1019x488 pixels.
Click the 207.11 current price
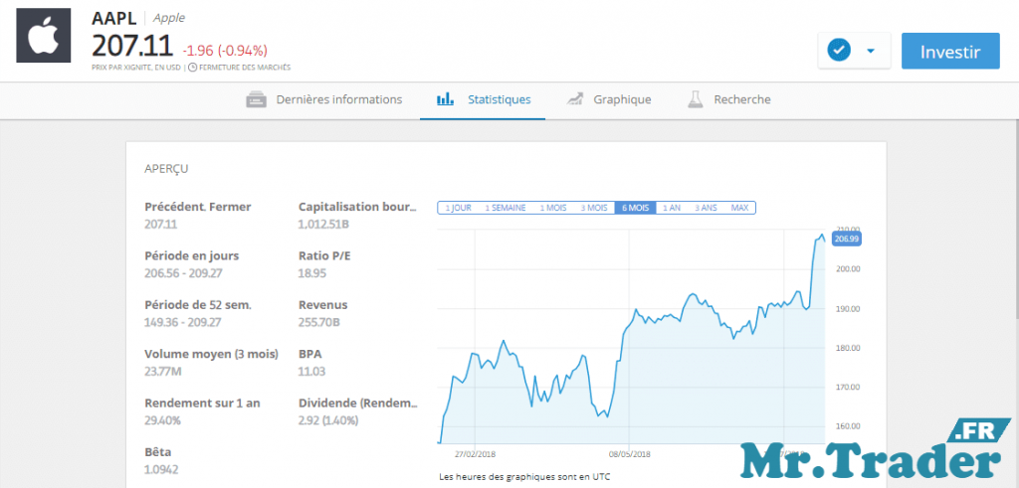132,47
